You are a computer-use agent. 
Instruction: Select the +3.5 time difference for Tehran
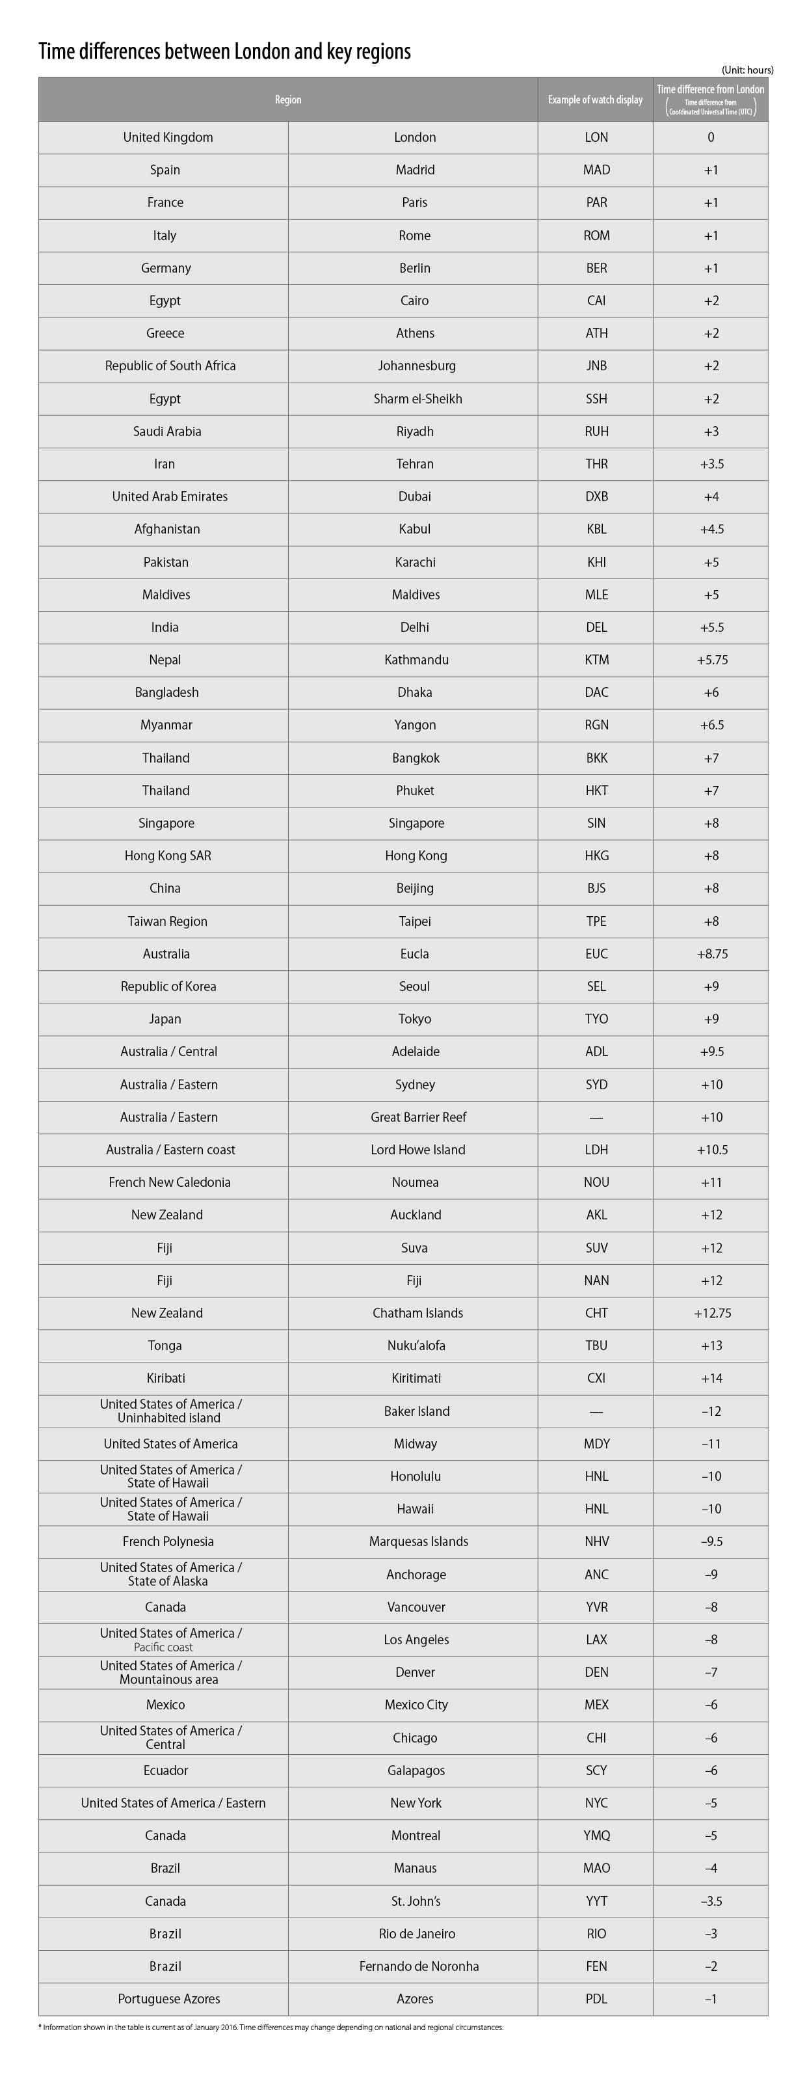[x=711, y=464]
